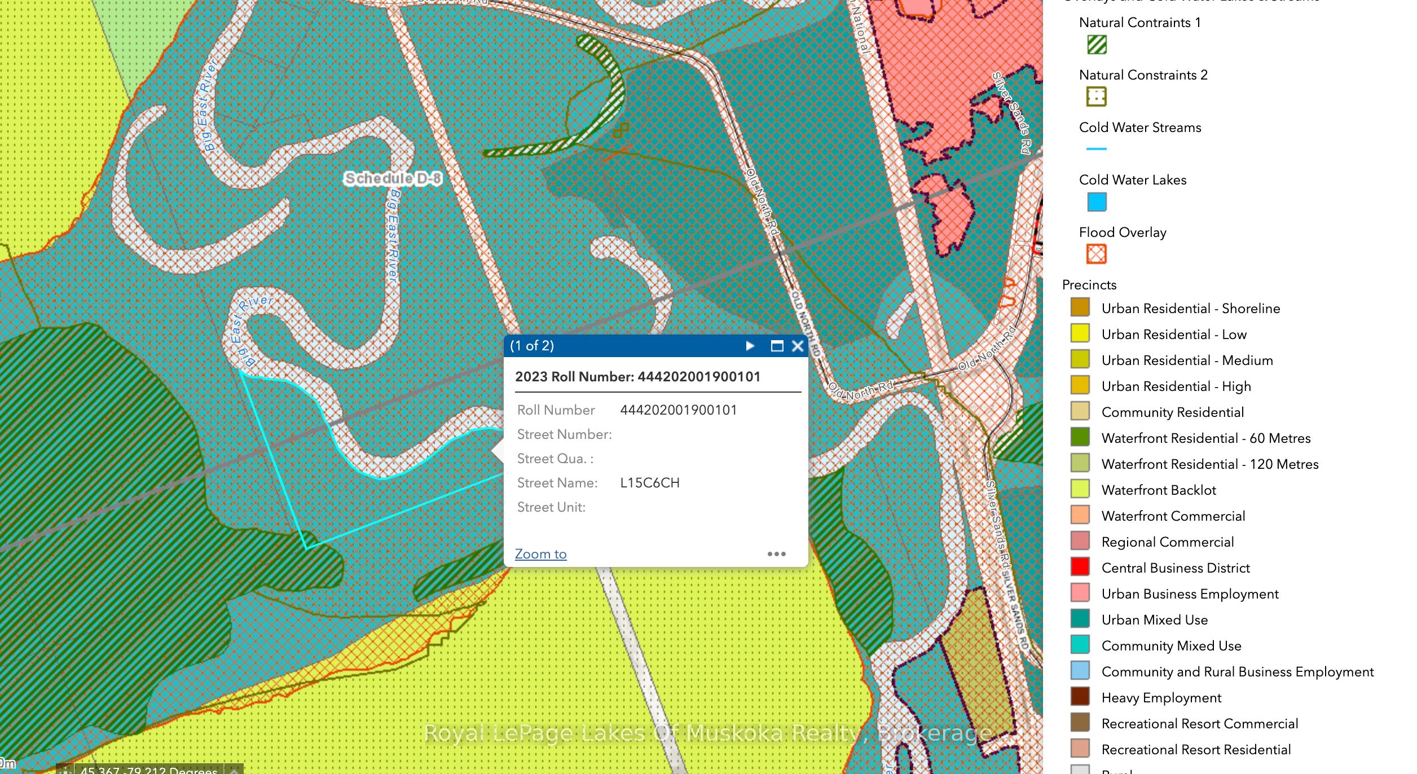1417x774 pixels.
Task: Click the Precincts legend heading
Action: point(1089,284)
